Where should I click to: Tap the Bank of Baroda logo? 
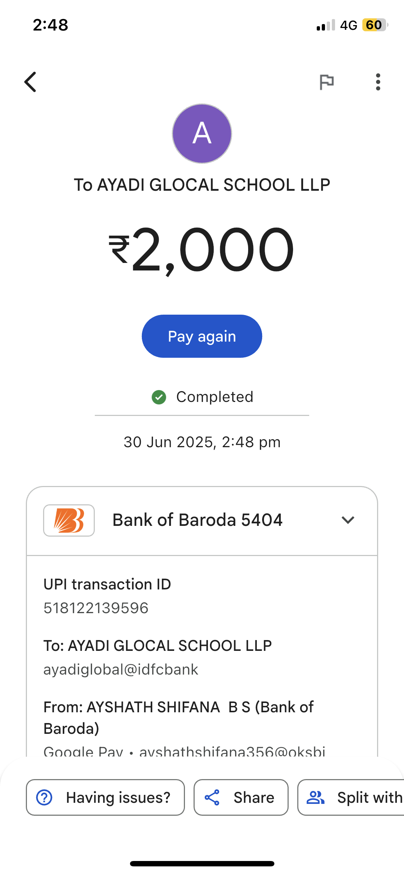(69, 520)
